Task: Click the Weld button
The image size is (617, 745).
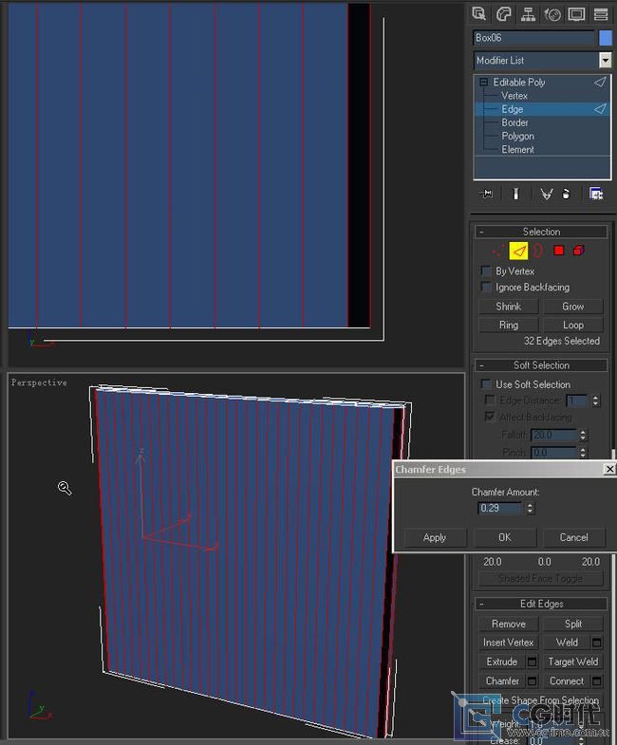Action: [x=567, y=643]
